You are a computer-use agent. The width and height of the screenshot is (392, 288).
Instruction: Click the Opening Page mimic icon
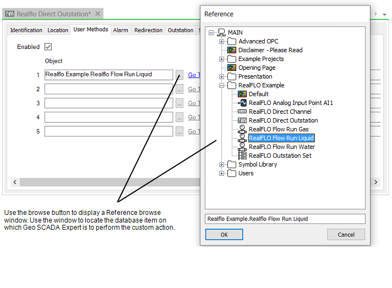(x=232, y=68)
